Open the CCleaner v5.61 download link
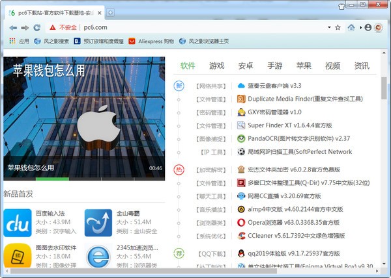 pos(297,236)
